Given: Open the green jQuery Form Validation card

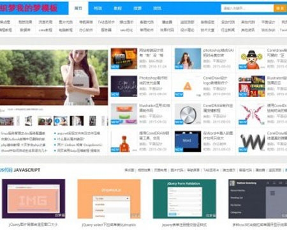Looking at the screenshot, I should [184, 199].
